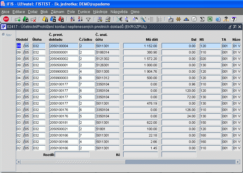
Task: Click account field 5186314
Action: 107,52
